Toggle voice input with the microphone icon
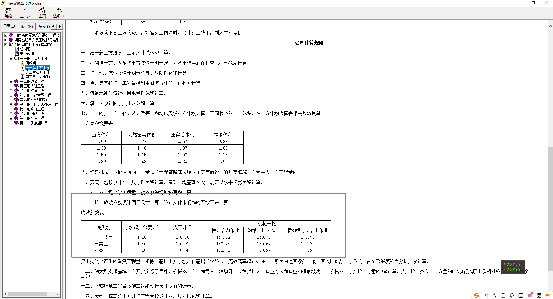553x299 pixels. (x=512, y=295)
